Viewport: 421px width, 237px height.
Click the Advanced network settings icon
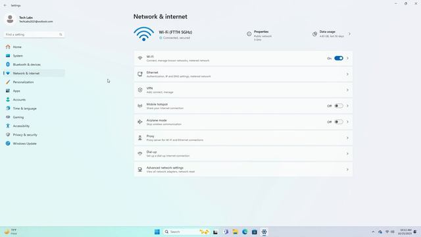tap(140, 170)
